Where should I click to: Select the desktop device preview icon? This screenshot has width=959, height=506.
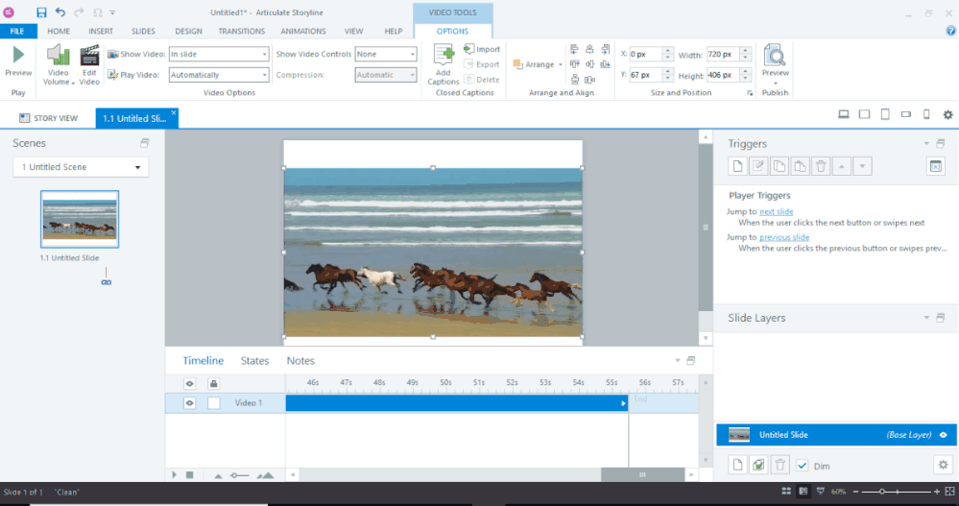[x=844, y=114]
